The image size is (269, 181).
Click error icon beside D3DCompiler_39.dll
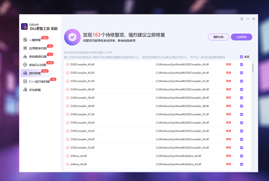tap(68, 98)
